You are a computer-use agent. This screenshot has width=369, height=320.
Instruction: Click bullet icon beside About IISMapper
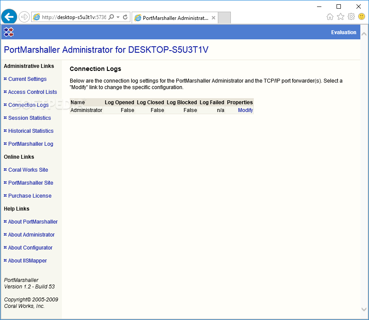(x=5, y=260)
